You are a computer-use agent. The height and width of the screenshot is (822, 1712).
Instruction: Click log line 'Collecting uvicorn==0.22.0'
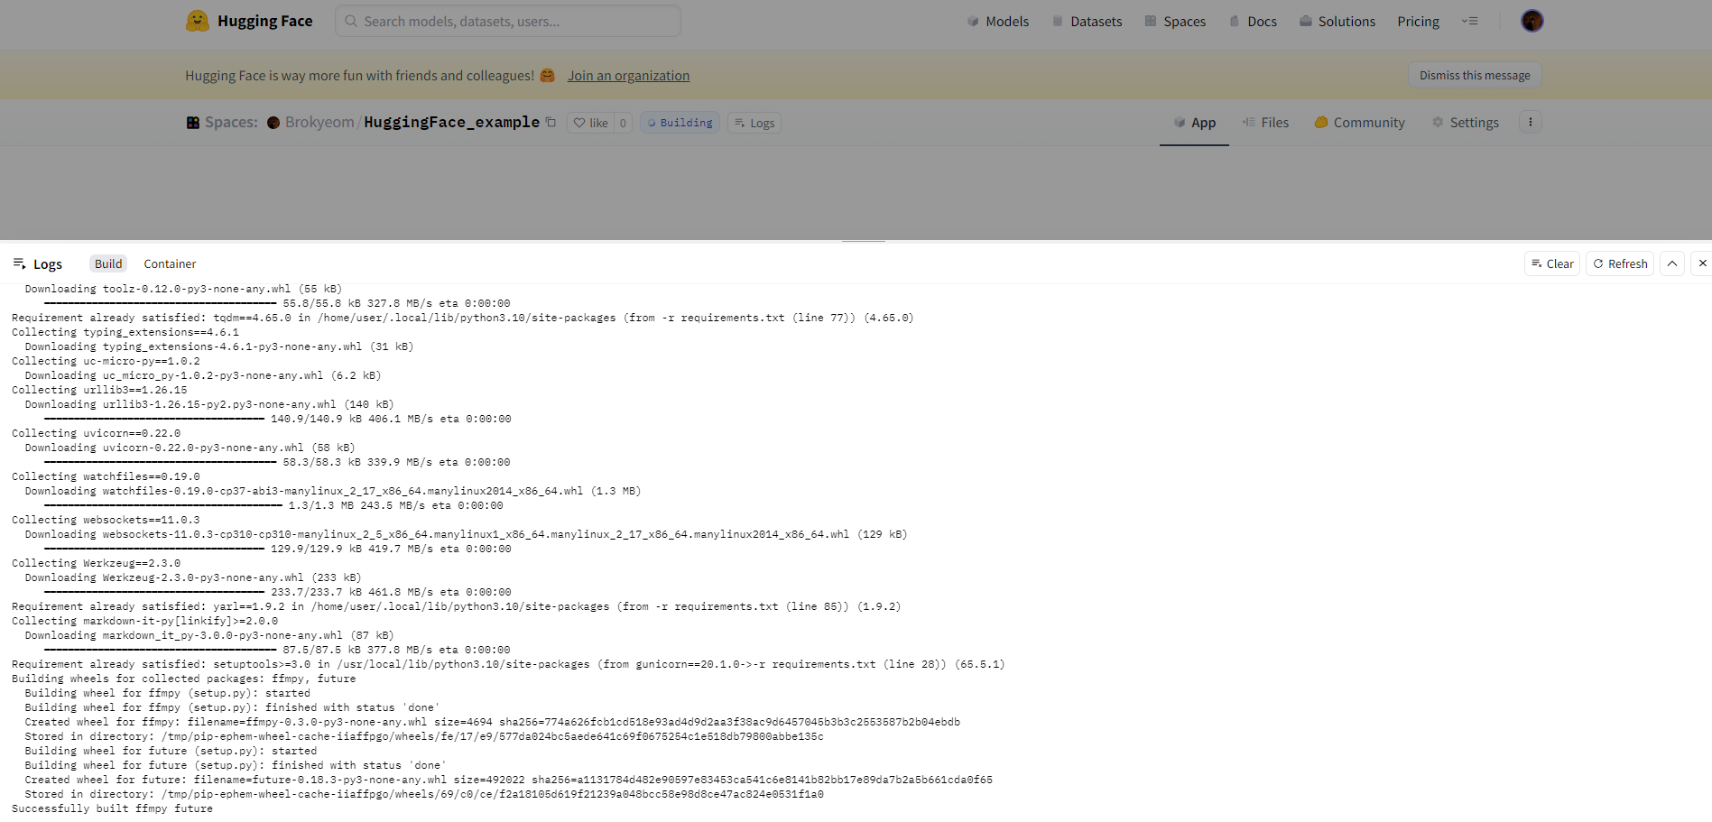pos(96,433)
